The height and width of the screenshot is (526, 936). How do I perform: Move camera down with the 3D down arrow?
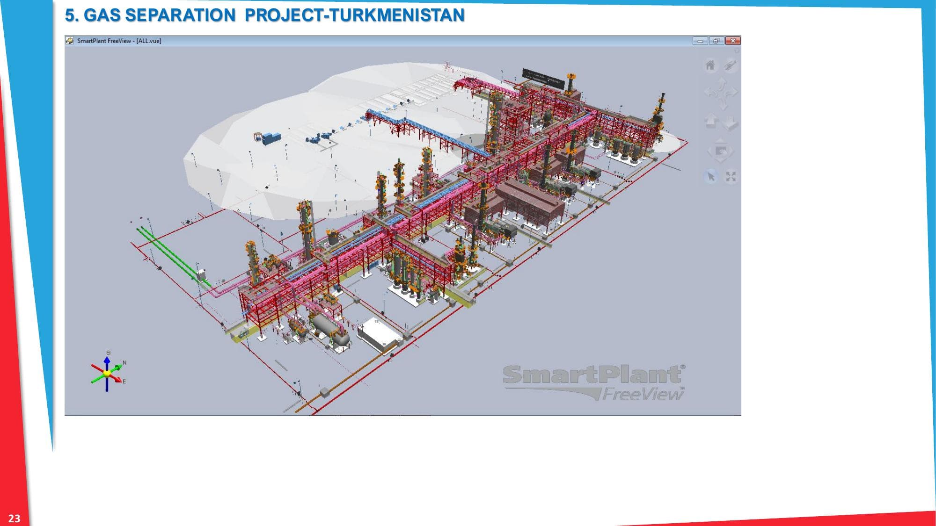(x=731, y=123)
